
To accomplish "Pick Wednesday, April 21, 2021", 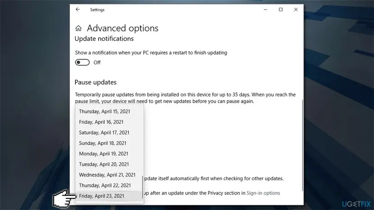I will 109,175.
